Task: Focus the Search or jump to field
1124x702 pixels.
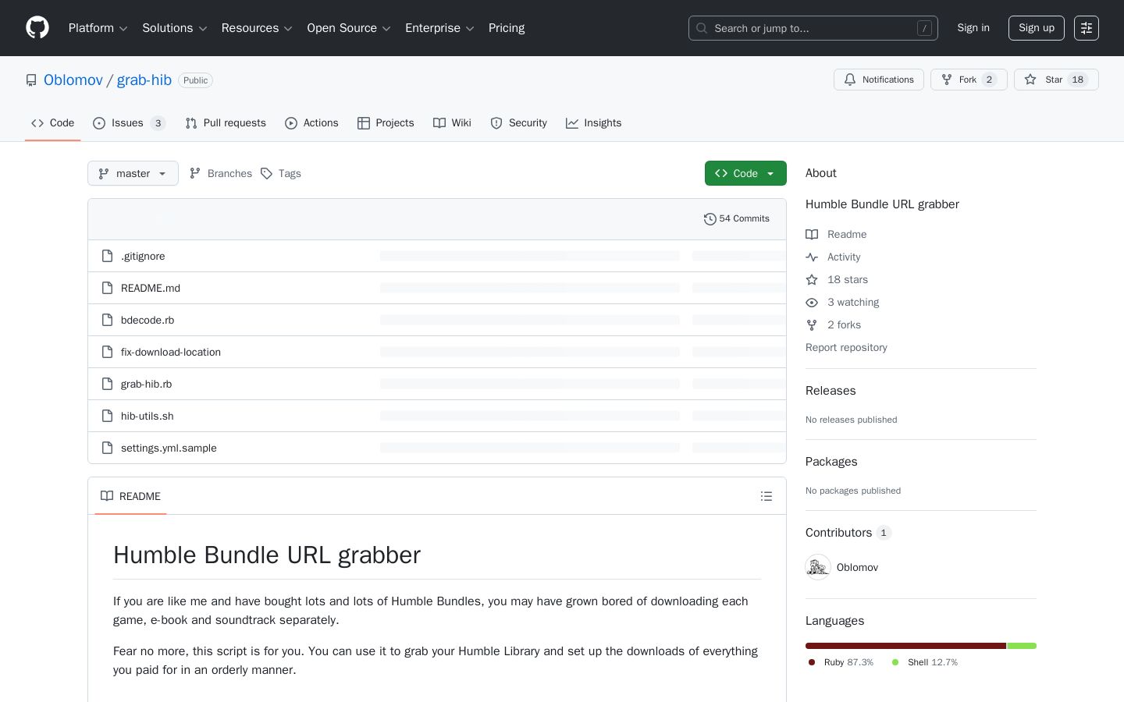Action: click(813, 28)
